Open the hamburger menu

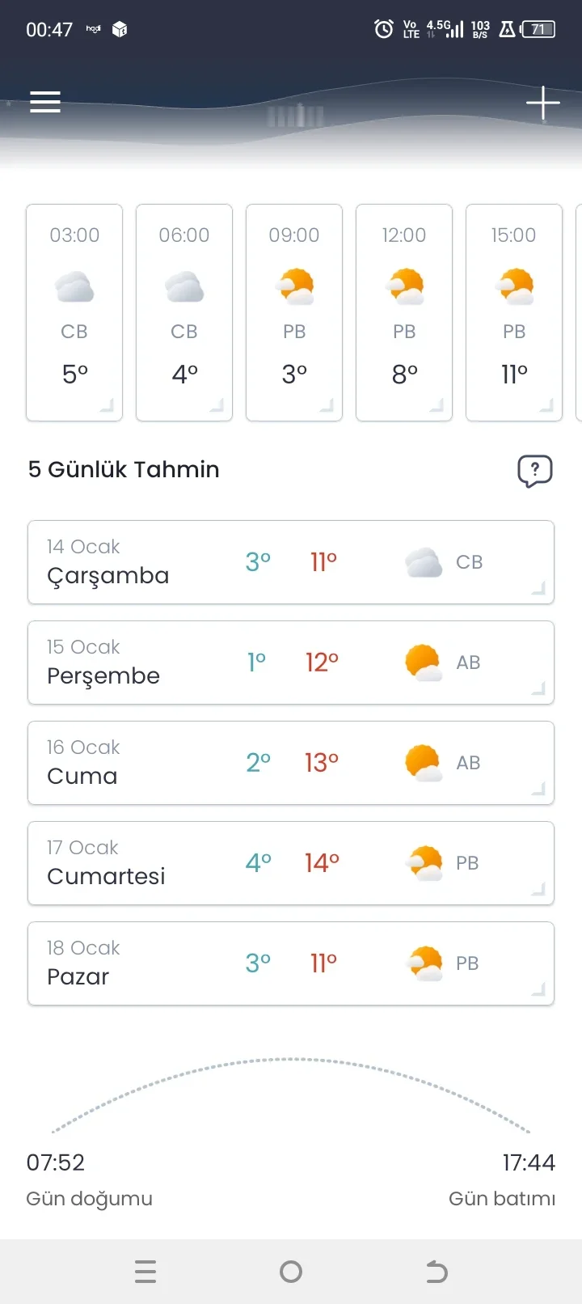point(45,102)
